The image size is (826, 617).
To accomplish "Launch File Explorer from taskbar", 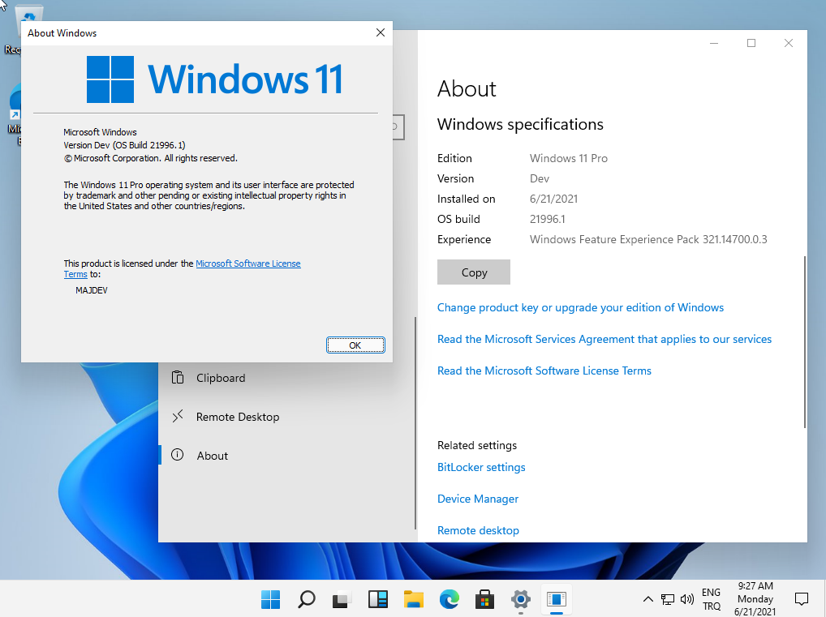I will 414,599.
